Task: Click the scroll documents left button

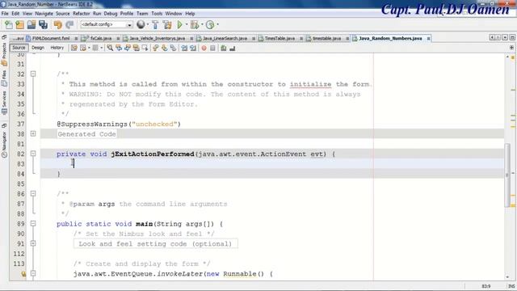Action: click(x=492, y=38)
